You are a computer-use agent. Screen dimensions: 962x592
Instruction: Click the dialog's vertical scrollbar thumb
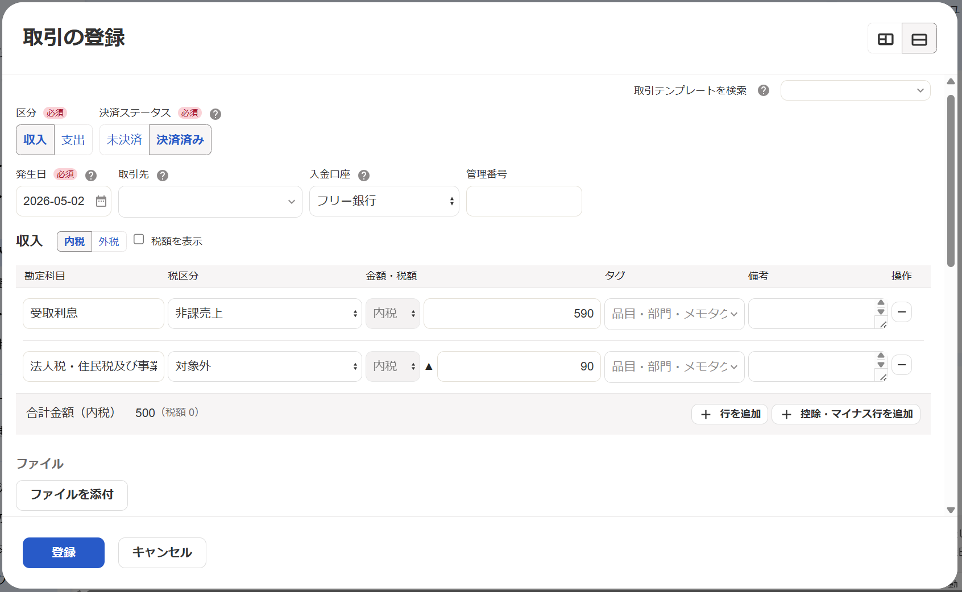[951, 181]
